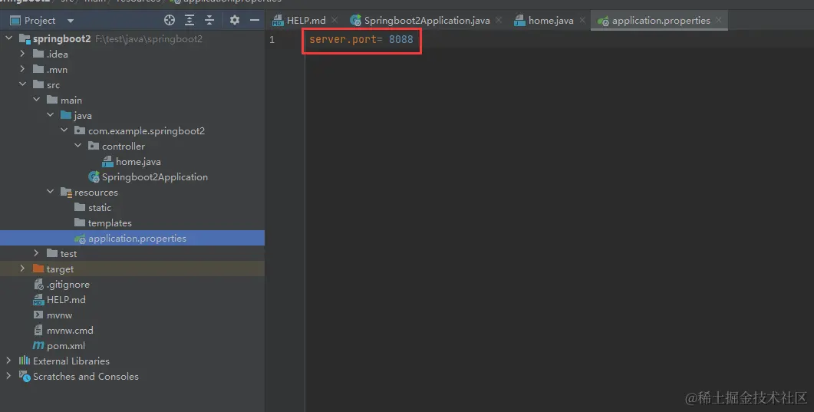814x412 pixels.
Task: Hide the Project panel with minus icon
Action: click(255, 20)
